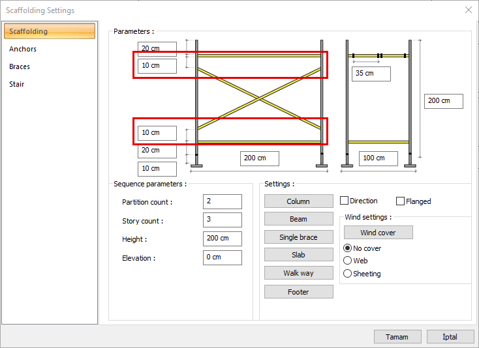
Task: Choose the Web wind cover option
Action: click(x=347, y=261)
